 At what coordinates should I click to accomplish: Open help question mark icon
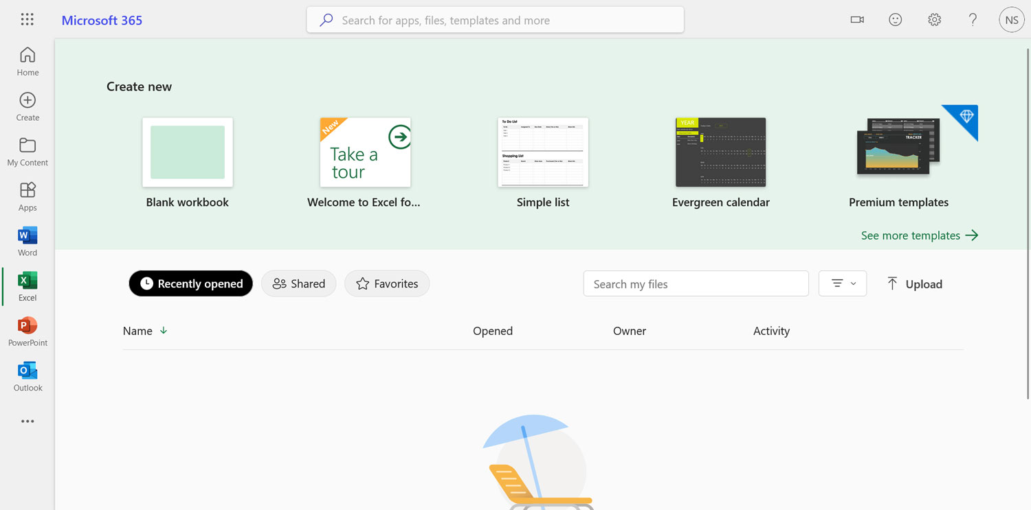(x=973, y=20)
